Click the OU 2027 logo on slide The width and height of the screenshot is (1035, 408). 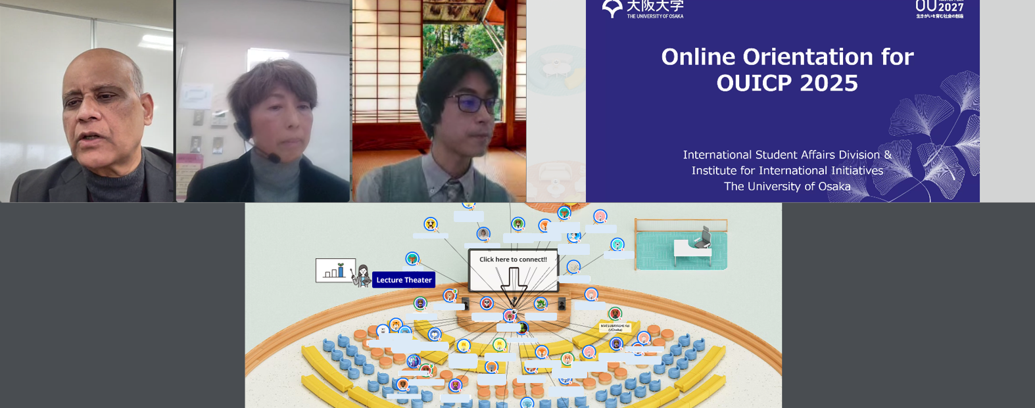[939, 9]
